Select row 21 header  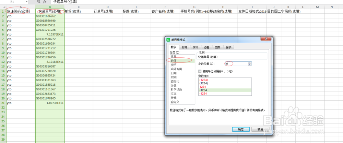3,103
